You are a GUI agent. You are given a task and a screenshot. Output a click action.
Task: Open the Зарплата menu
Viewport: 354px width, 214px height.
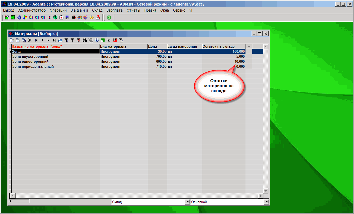[x=114, y=10]
